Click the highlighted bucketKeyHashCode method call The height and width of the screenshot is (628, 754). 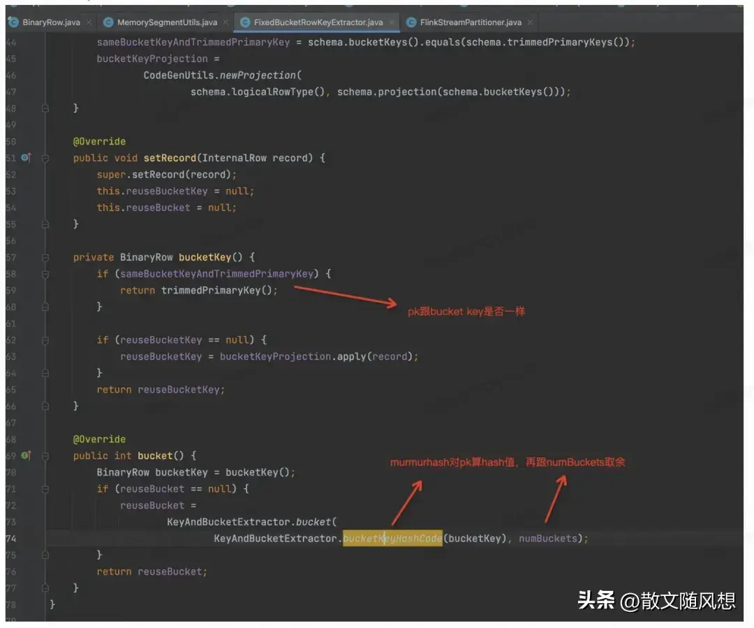click(392, 539)
